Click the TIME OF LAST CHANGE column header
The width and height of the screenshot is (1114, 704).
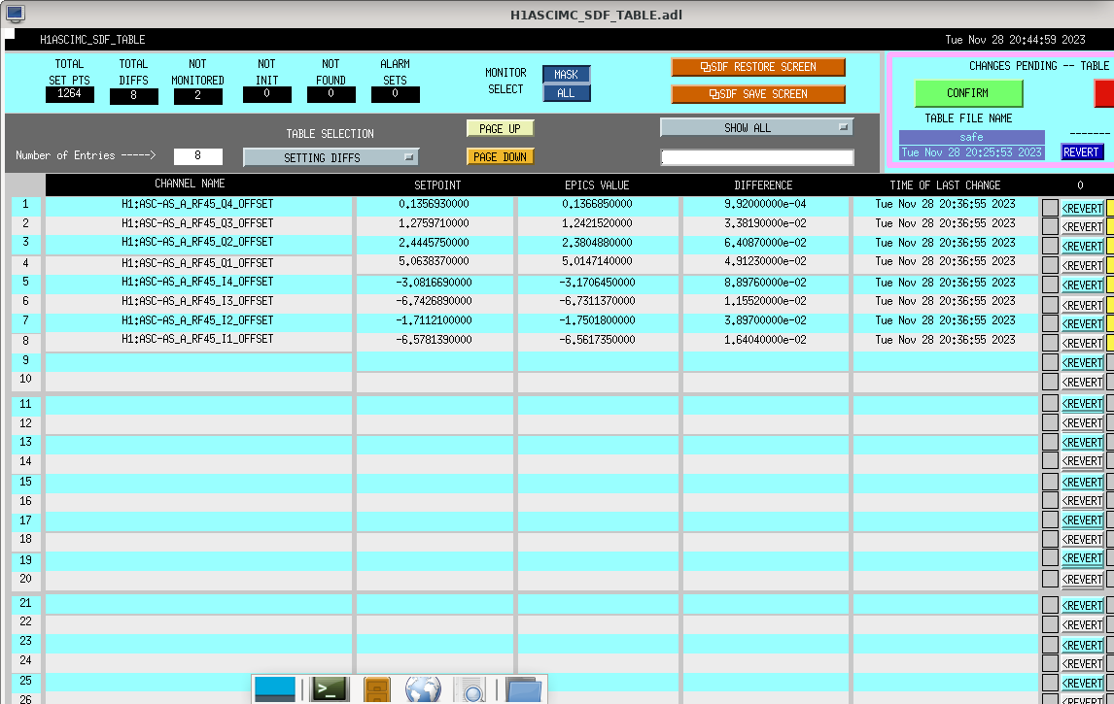945,185
